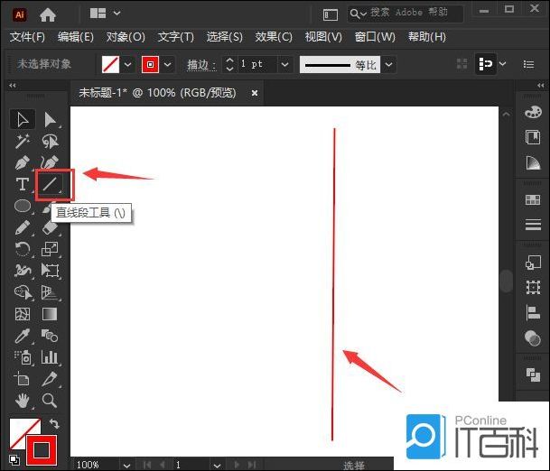
Task: Select the Symbol Sprayer tool
Action: coord(22,357)
